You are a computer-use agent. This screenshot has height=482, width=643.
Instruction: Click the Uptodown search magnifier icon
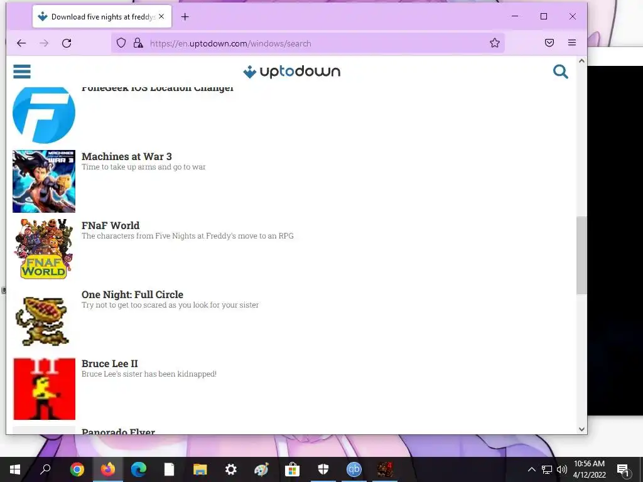click(560, 72)
